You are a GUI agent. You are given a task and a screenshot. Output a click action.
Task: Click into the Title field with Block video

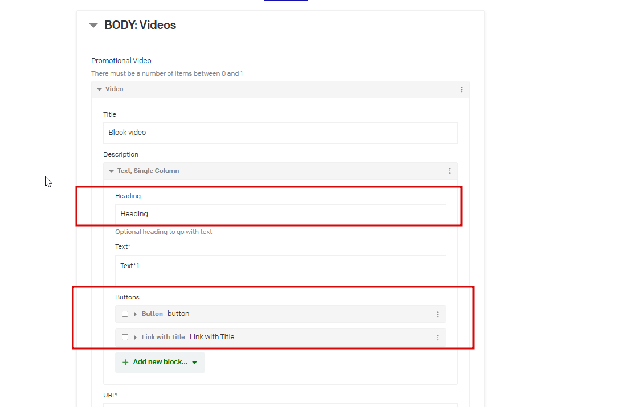pyautogui.click(x=281, y=133)
